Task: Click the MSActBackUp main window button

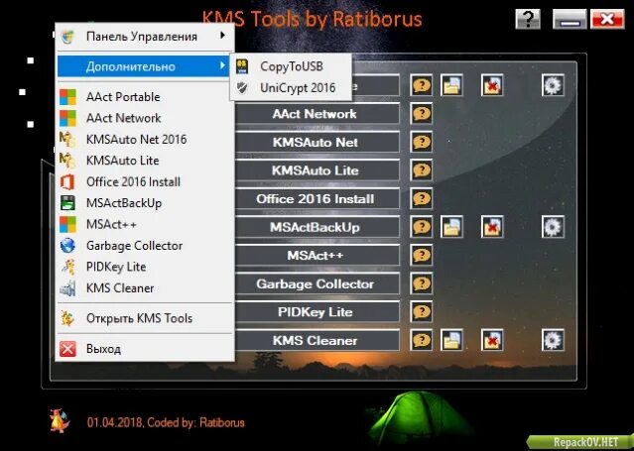Action: [x=317, y=227]
